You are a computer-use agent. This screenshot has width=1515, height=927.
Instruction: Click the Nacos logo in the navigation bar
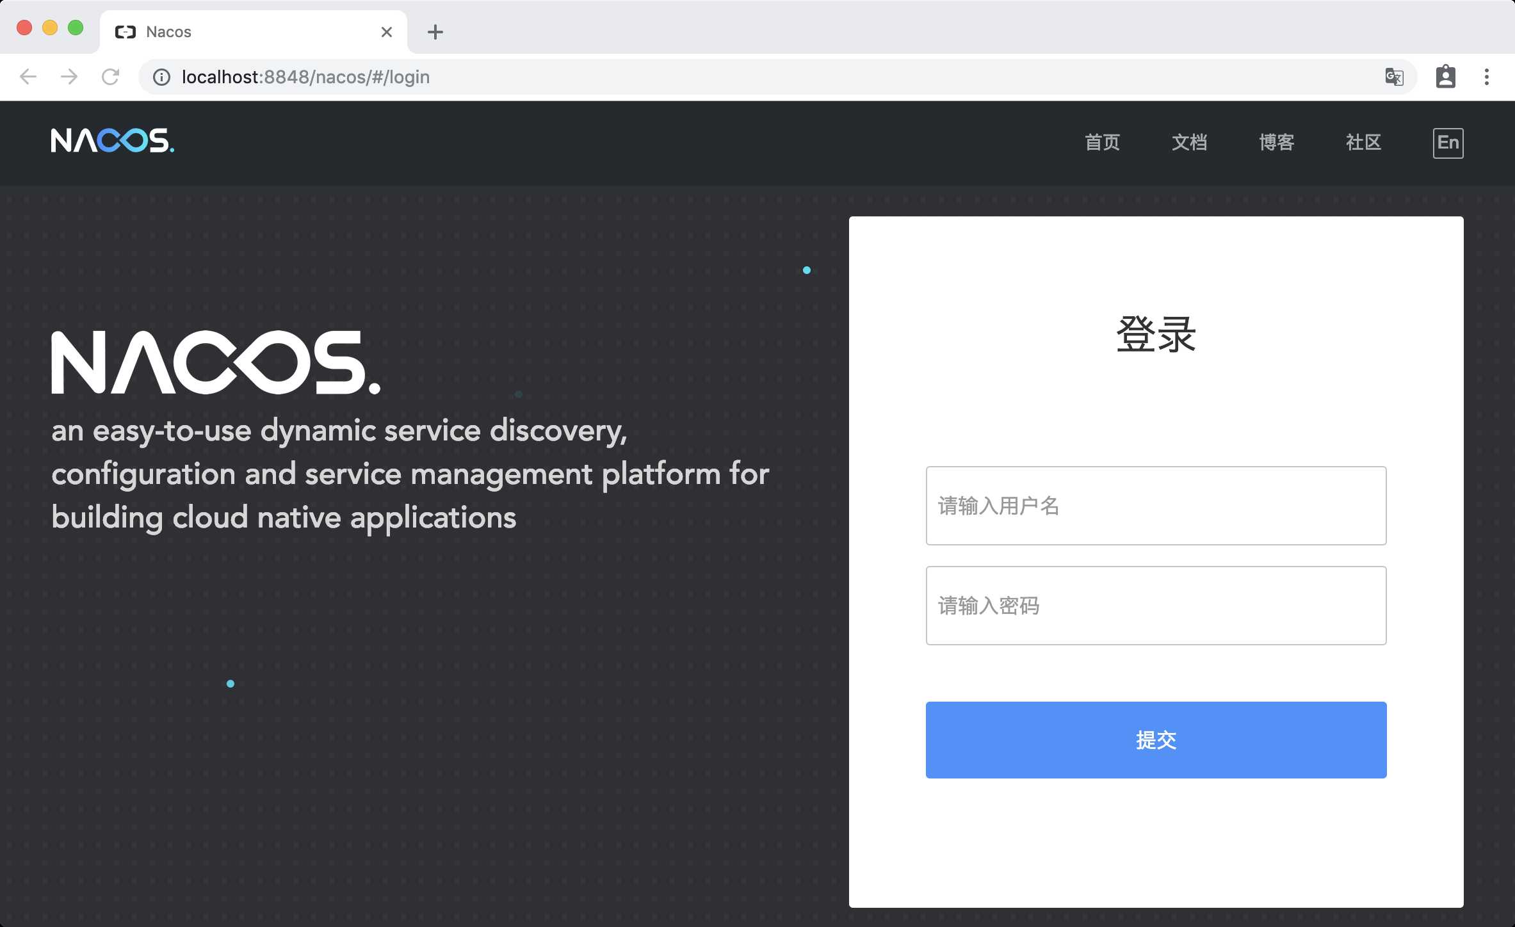(112, 141)
